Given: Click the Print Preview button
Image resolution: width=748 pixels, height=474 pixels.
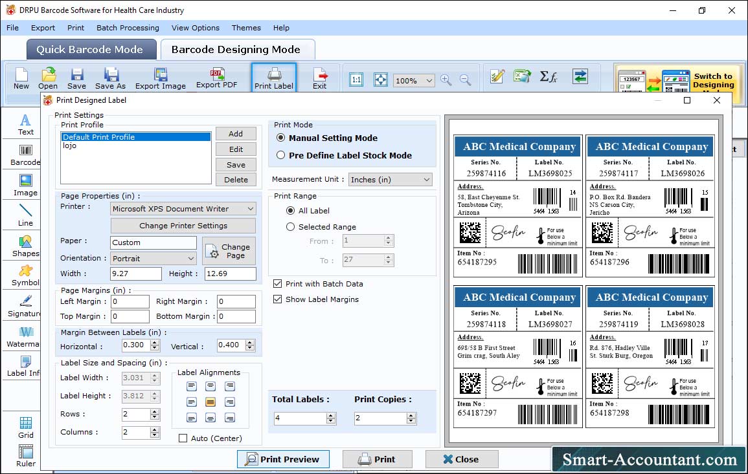Looking at the screenshot, I should pyautogui.click(x=284, y=459).
